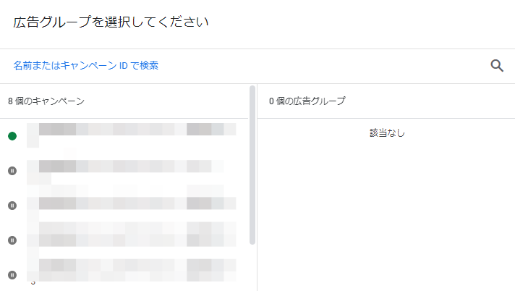The width and height of the screenshot is (515, 291).
Task: Select the first active campaign's name
Action: 137,130
